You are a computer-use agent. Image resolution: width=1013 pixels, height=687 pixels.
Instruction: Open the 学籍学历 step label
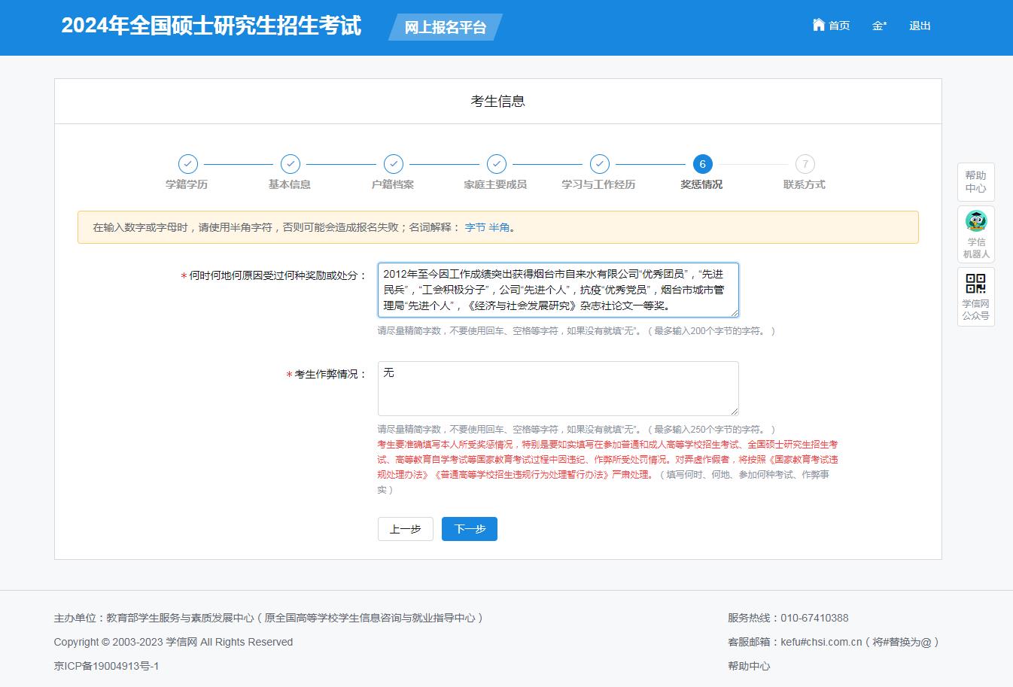pyautogui.click(x=187, y=184)
